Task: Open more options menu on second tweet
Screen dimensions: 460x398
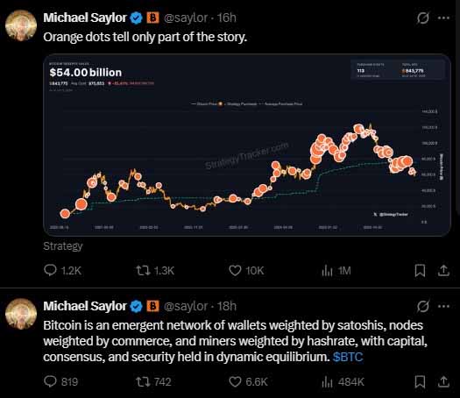Action: coord(443,306)
